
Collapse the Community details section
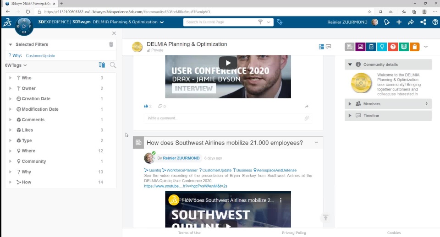point(350,65)
